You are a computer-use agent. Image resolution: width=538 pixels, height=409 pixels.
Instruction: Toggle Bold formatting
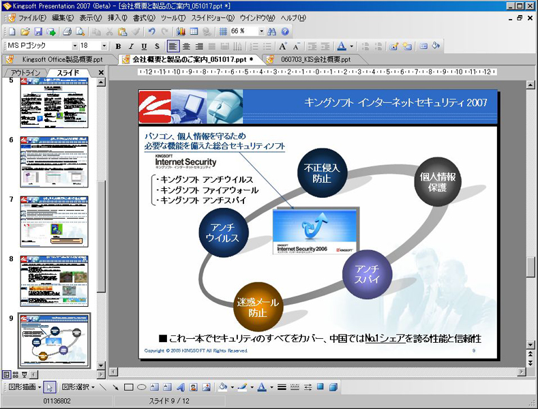pyautogui.click(x=118, y=46)
